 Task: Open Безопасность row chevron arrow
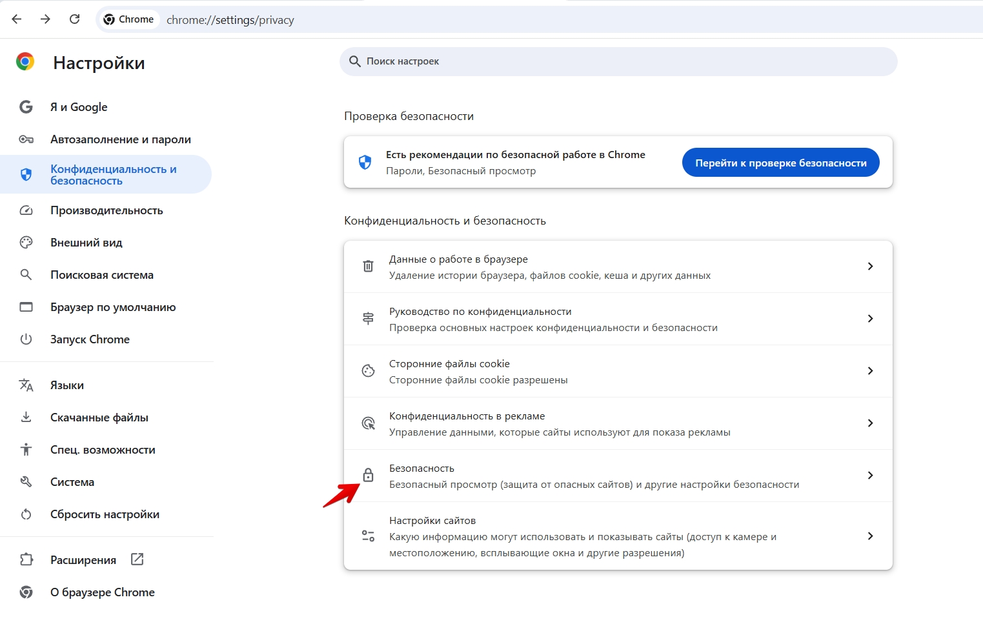point(870,476)
